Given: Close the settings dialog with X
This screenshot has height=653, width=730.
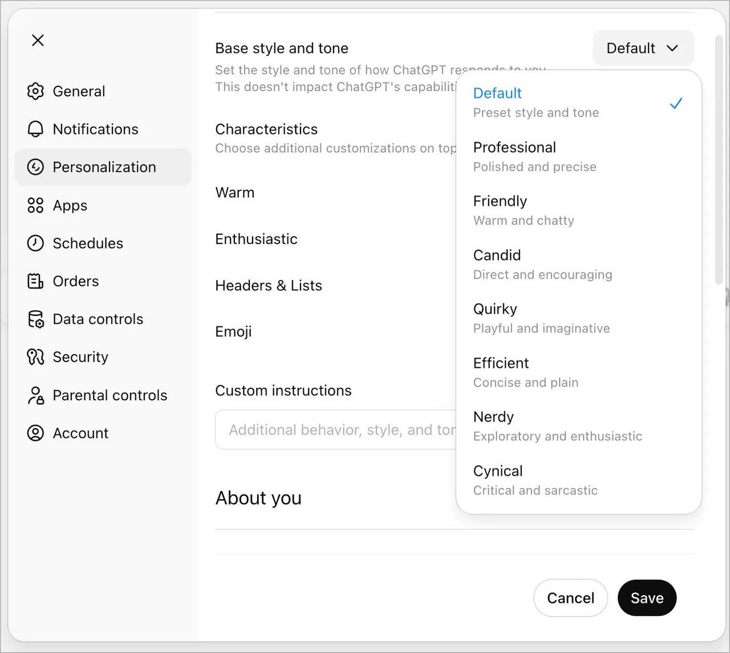Looking at the screenshot, I should coord(38,40).
